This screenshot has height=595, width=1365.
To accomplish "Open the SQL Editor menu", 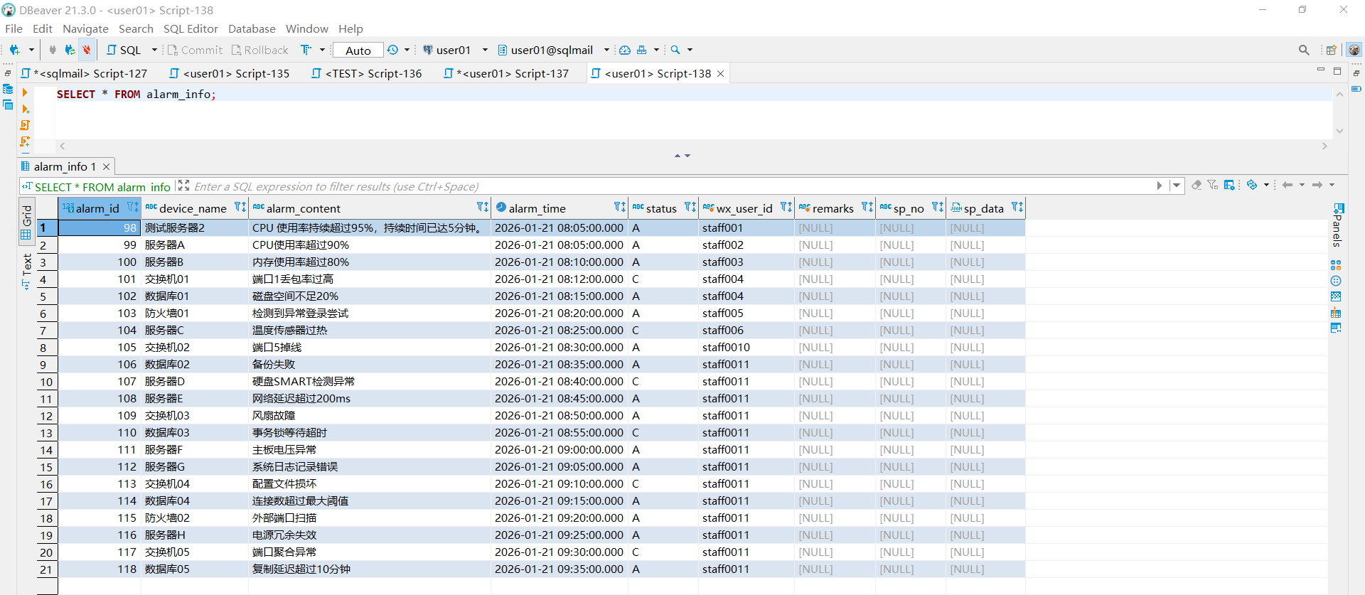I will (x=191, y=28).
